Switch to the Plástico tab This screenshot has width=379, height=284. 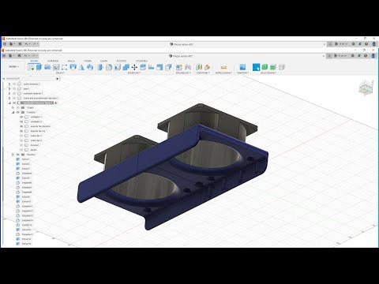click(122, 61)
